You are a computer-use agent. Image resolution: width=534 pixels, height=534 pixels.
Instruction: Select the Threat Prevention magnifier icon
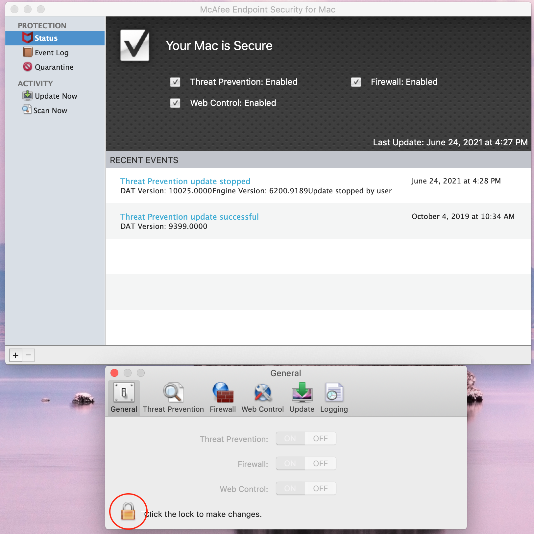(173, 392)
